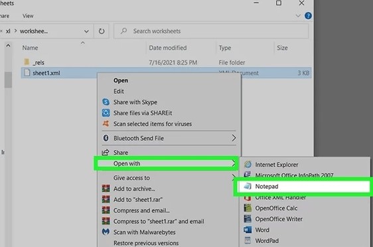The image size is (373, 247).
Task: Click the InfoPath 2007 icon in submenu
Action: pos(248,175)
